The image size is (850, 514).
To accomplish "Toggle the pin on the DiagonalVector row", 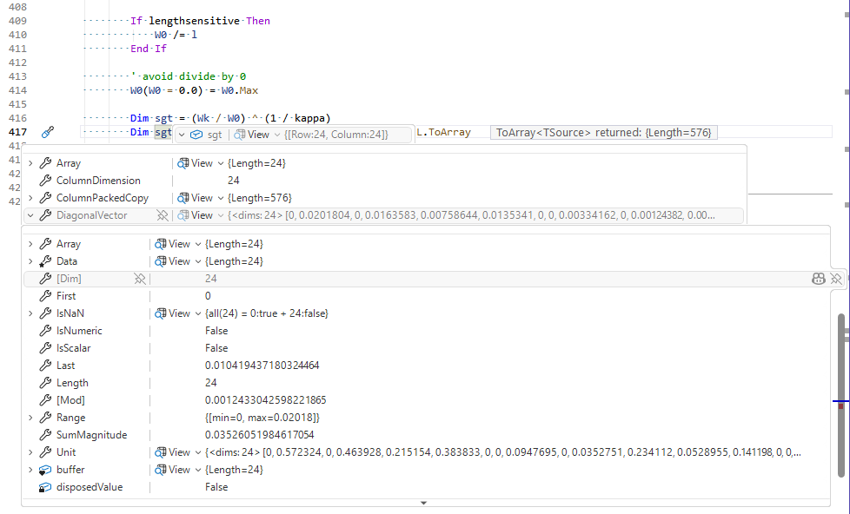I will [162, 215].
